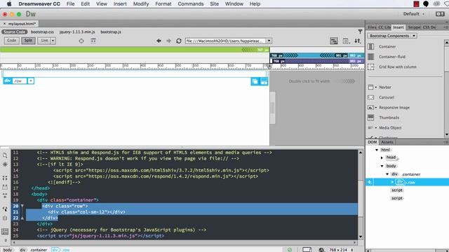
Task: Insert a Thumbnails component
Action: click(x=389, y=118)
